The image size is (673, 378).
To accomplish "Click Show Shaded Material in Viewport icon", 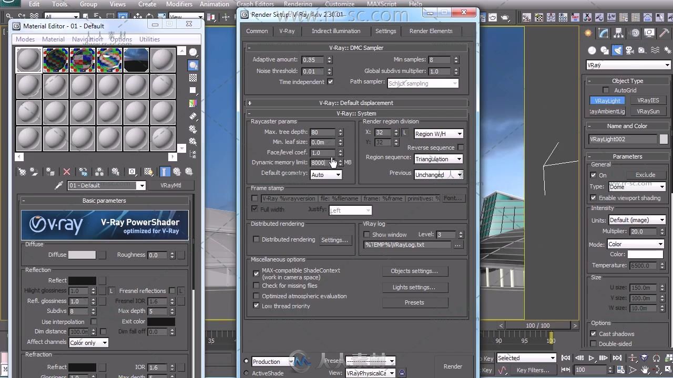I will (149, 172).
